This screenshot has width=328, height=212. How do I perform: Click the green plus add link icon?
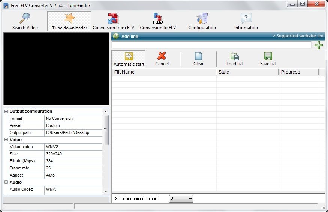coord(318,45)
